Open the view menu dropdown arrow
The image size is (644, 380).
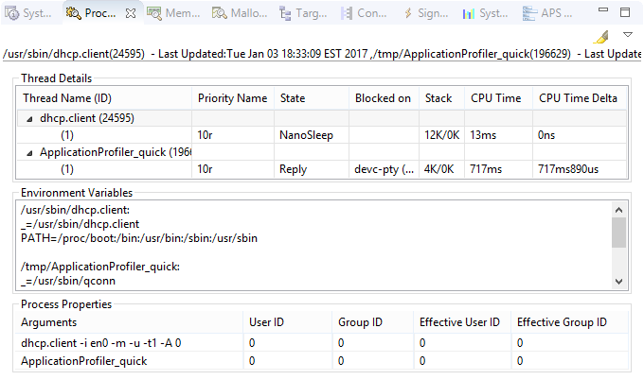629,35
